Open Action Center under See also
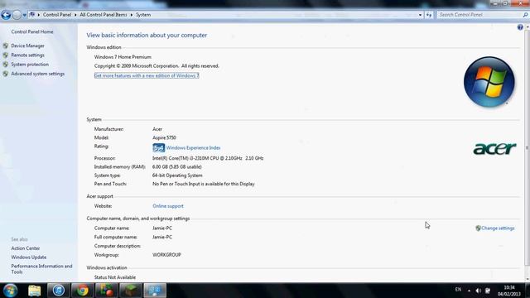 pos(26,248)
